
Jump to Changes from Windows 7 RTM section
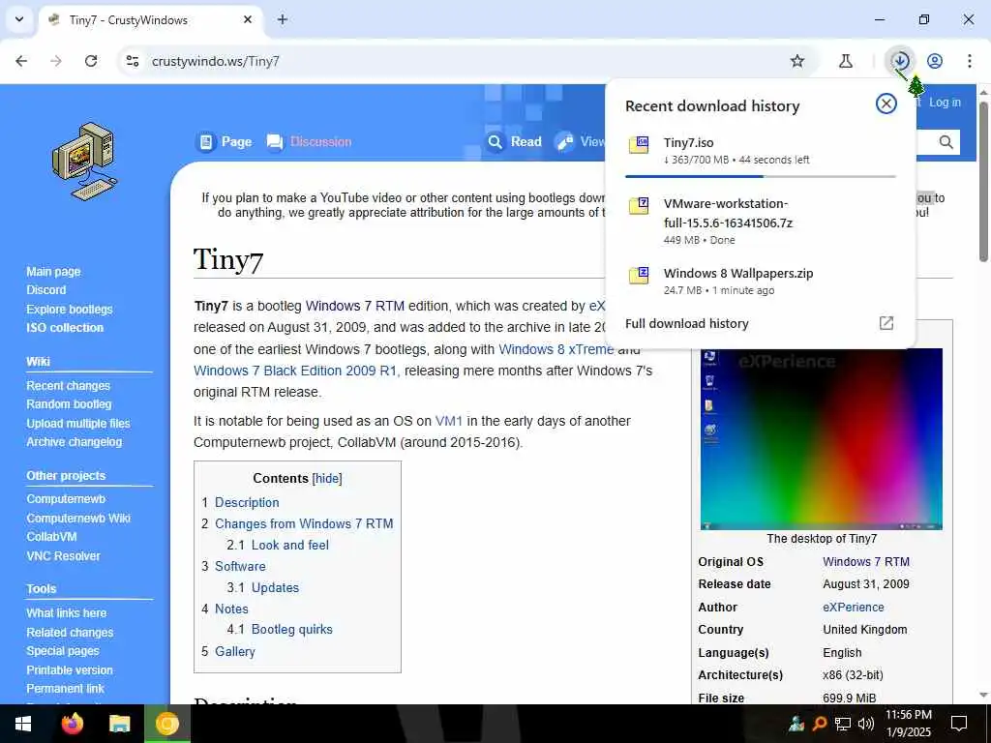[x=304, y=523]
